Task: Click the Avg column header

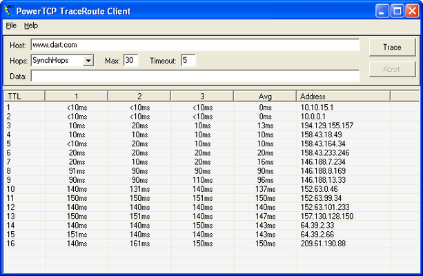Action: [x=265, y=97]
